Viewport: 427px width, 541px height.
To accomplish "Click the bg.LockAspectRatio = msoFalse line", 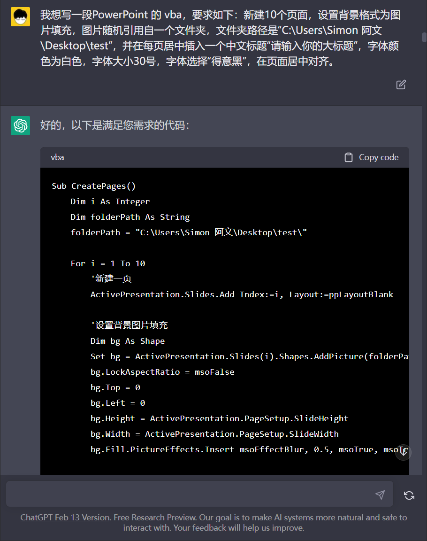I will point(162,372).
